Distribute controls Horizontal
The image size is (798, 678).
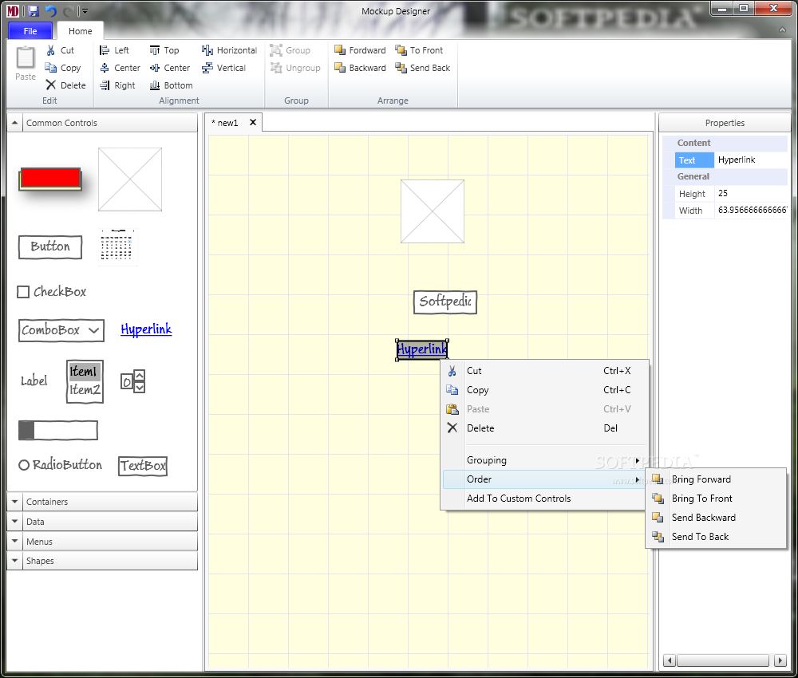229,50
